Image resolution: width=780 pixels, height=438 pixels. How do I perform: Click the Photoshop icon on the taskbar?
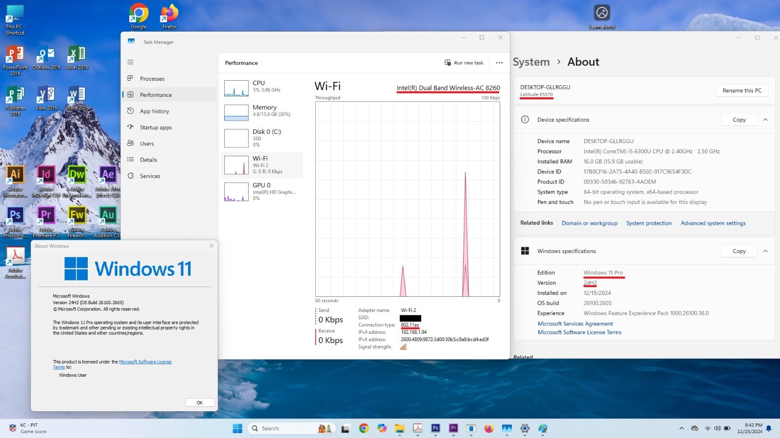click(435, 428)
